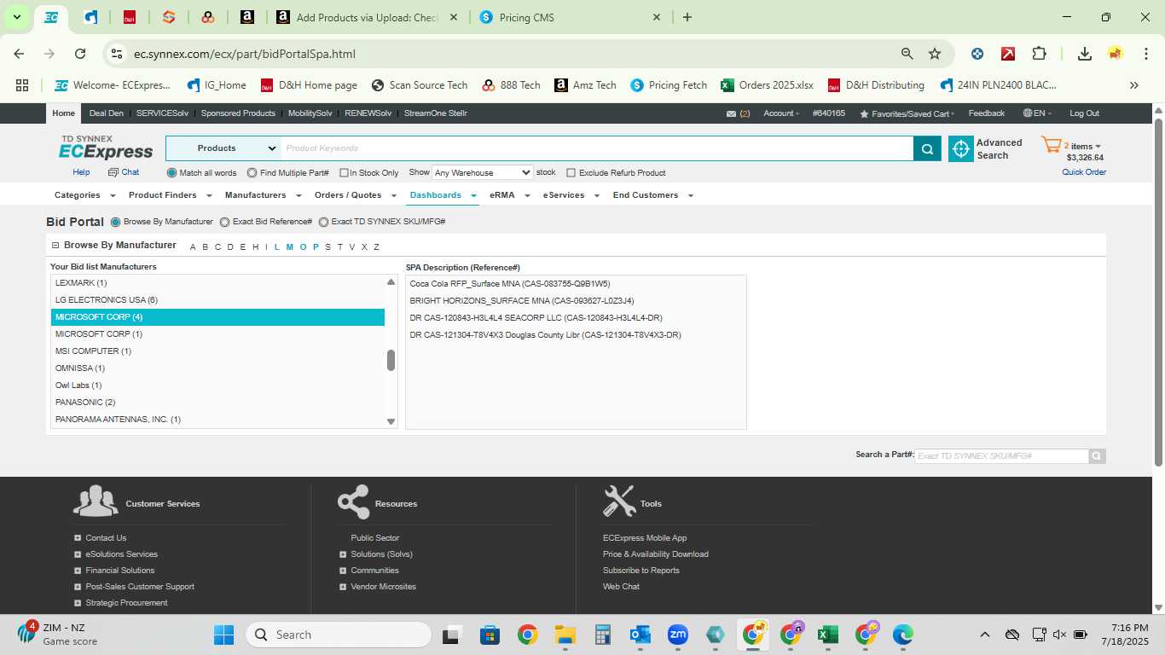The height and width of the screenshot is (655, 1165).
Task: Open Advanced Search target icon
Action: tap(961, 148)
